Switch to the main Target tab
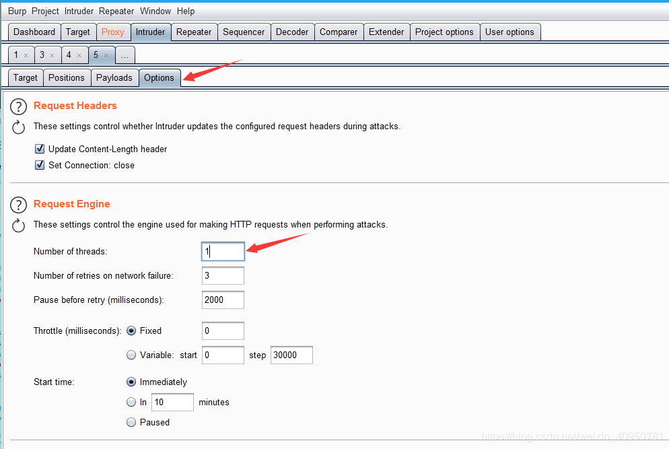669x449 pixels. tap(77, 32)
